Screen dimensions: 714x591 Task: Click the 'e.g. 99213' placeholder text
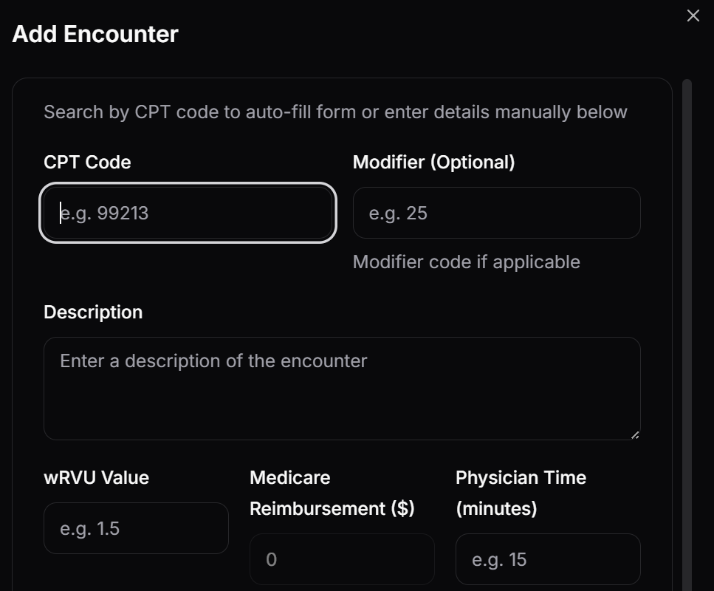pos(104,213)
